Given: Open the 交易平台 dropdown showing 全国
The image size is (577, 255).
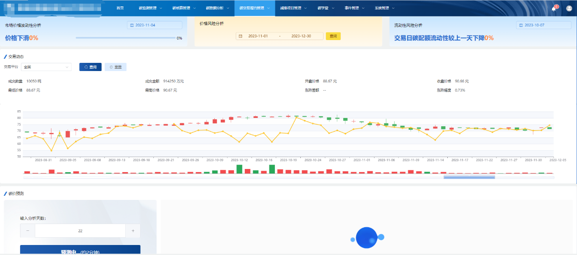Looking at the screenshot, I should tap(46, 67).
